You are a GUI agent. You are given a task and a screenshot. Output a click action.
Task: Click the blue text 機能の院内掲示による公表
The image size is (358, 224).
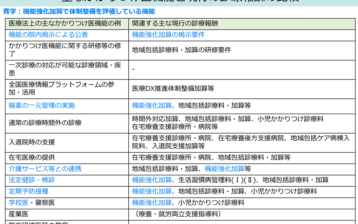pyautogui.click(x=48, y=35)
